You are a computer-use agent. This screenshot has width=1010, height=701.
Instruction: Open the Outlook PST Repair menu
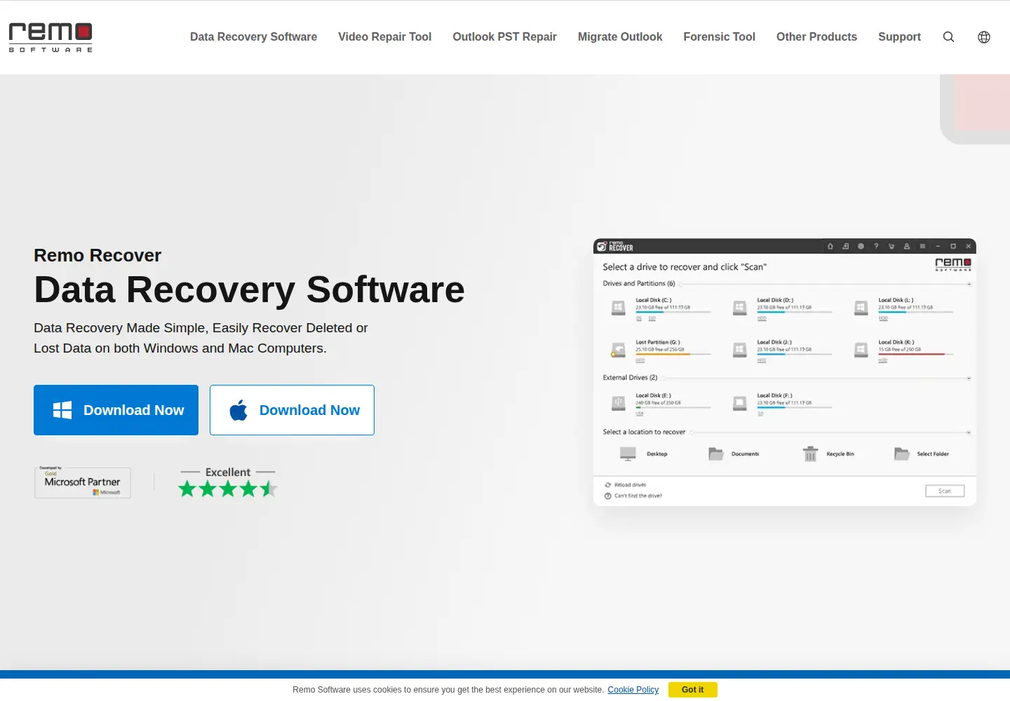point(504,37)
